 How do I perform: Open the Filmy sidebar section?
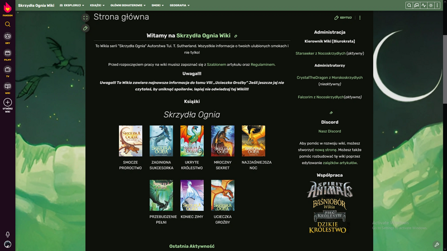point(7,54)
